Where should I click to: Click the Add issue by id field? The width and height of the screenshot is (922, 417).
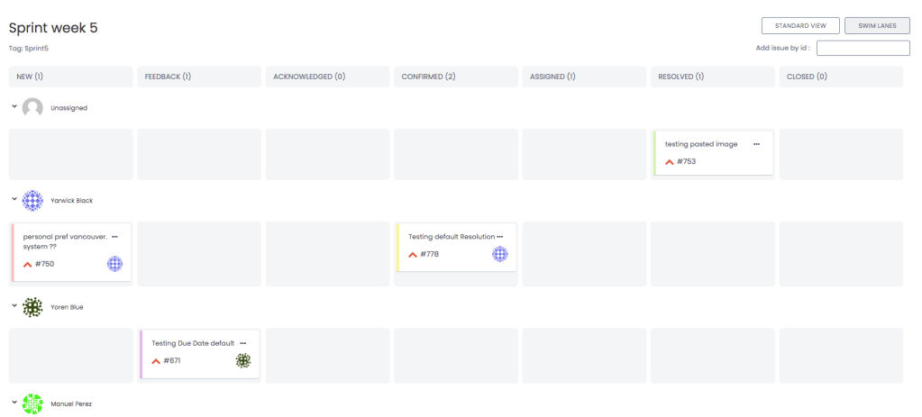click(x=863, y=48)
